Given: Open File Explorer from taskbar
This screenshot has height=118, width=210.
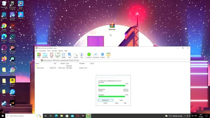Looking at the screenshot, I should pos(62,116).
